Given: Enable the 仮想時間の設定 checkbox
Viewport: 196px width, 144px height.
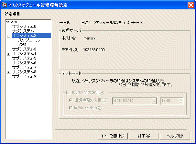Looking at the screenshot, I should 68,93.
